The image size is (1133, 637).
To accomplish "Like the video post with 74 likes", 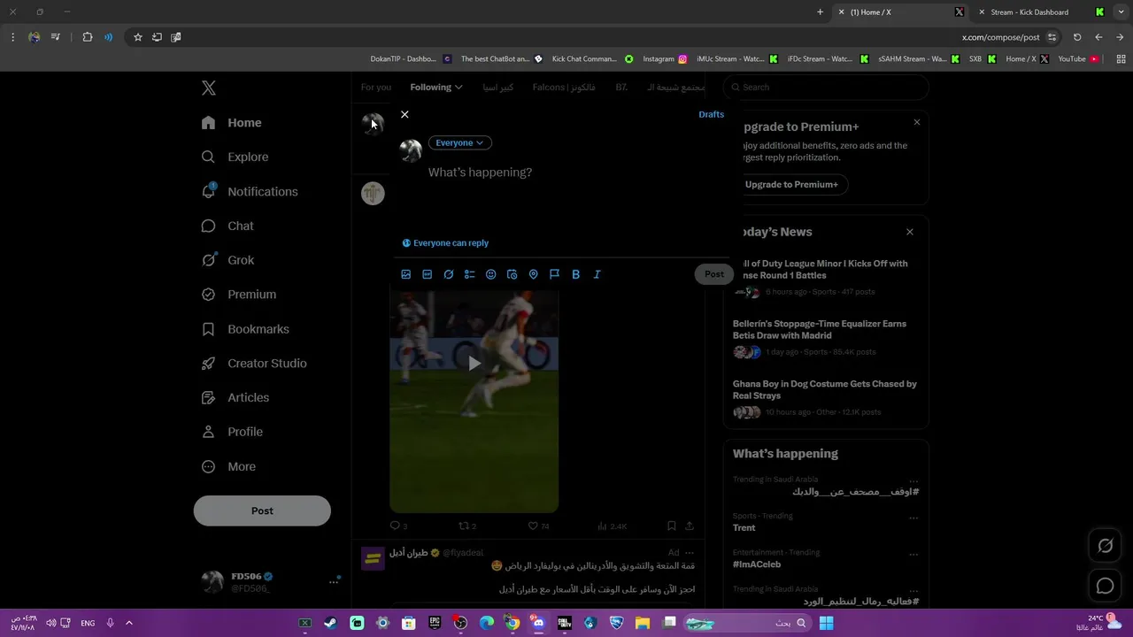I will [x=539, y=526].
